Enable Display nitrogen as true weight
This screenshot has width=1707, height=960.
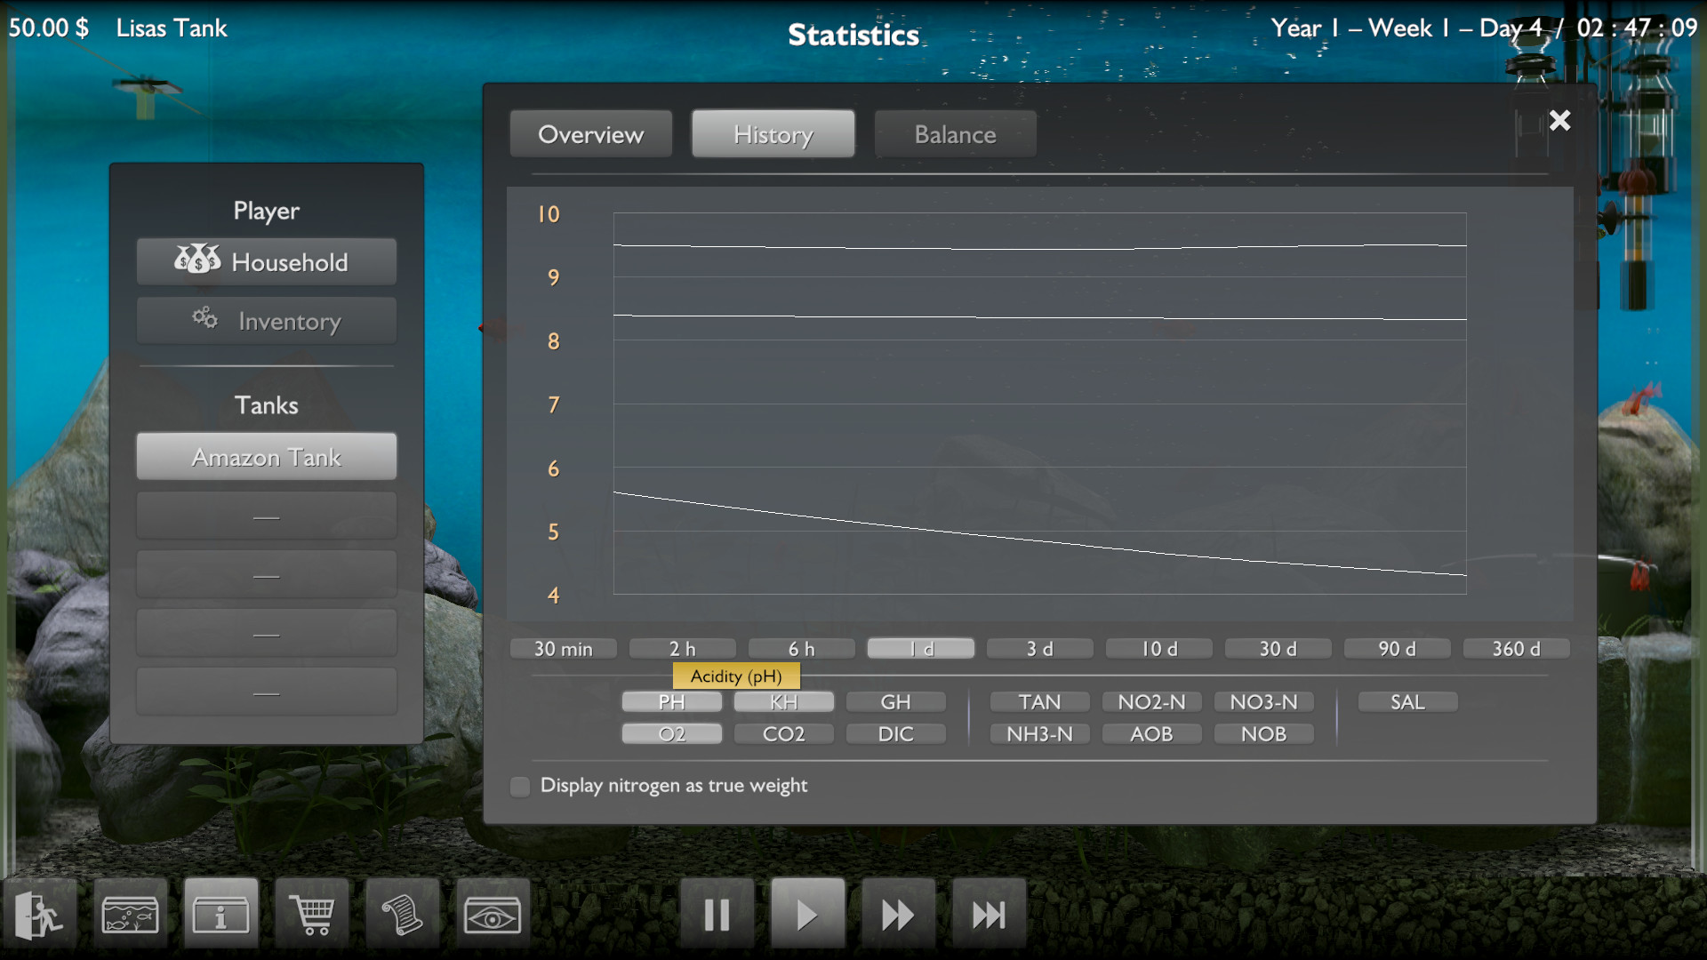(519, 786)
